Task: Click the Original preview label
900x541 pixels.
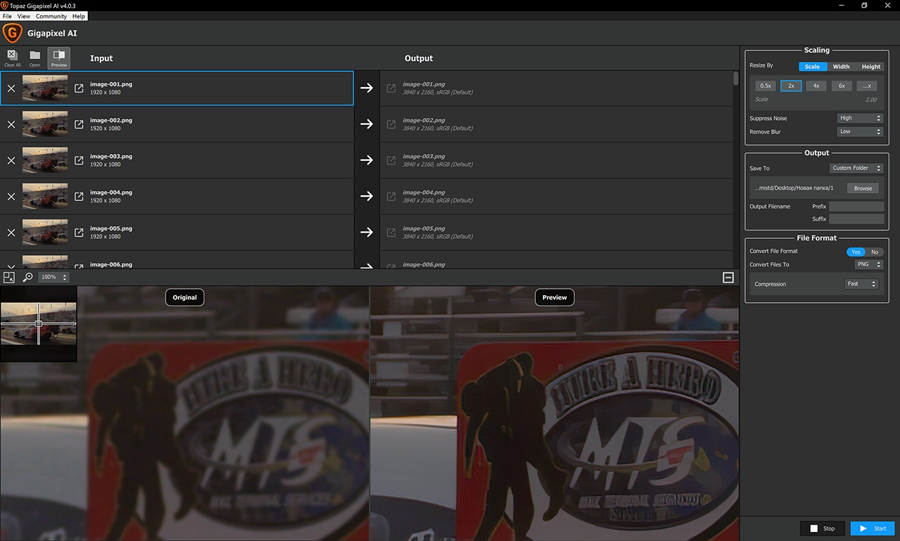Action: [x=185, y=297]
